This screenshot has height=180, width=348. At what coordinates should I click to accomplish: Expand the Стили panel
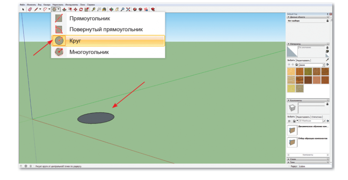(288, 159)
